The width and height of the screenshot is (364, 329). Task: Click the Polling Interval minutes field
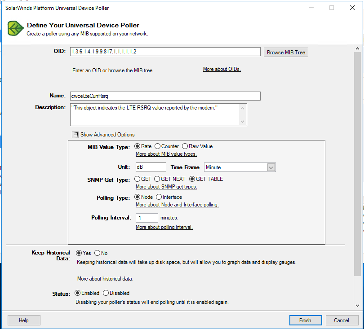pos(147,218)
